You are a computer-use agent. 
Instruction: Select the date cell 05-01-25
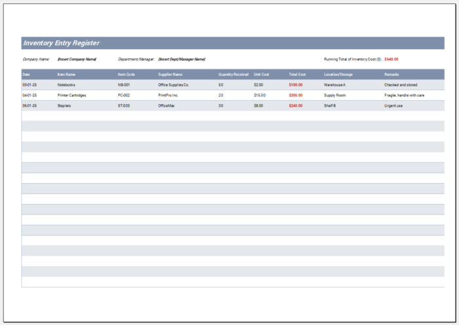click(30, 106)
